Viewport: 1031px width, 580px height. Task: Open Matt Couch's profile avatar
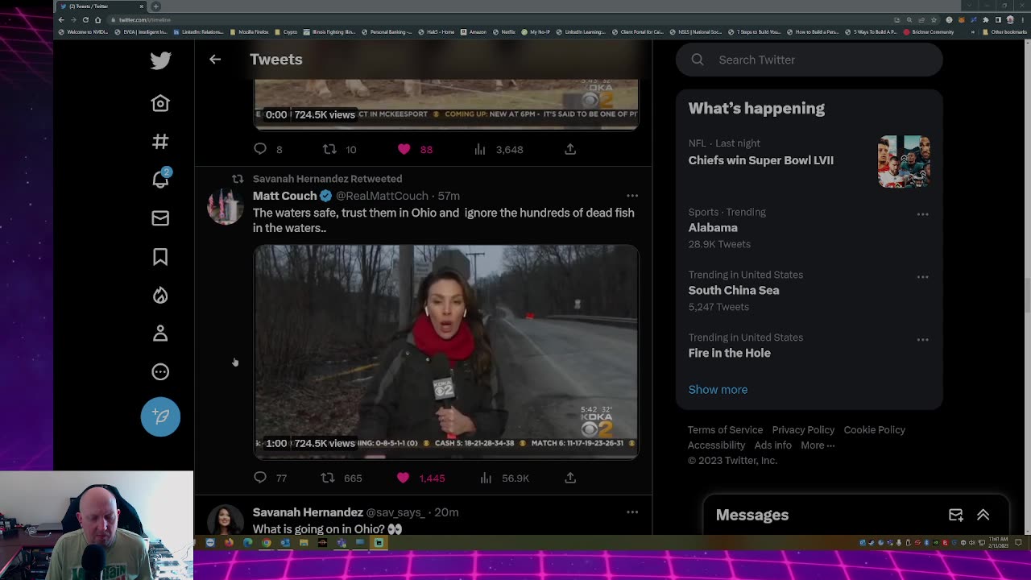pyautogui.click(x=225, y=206)
